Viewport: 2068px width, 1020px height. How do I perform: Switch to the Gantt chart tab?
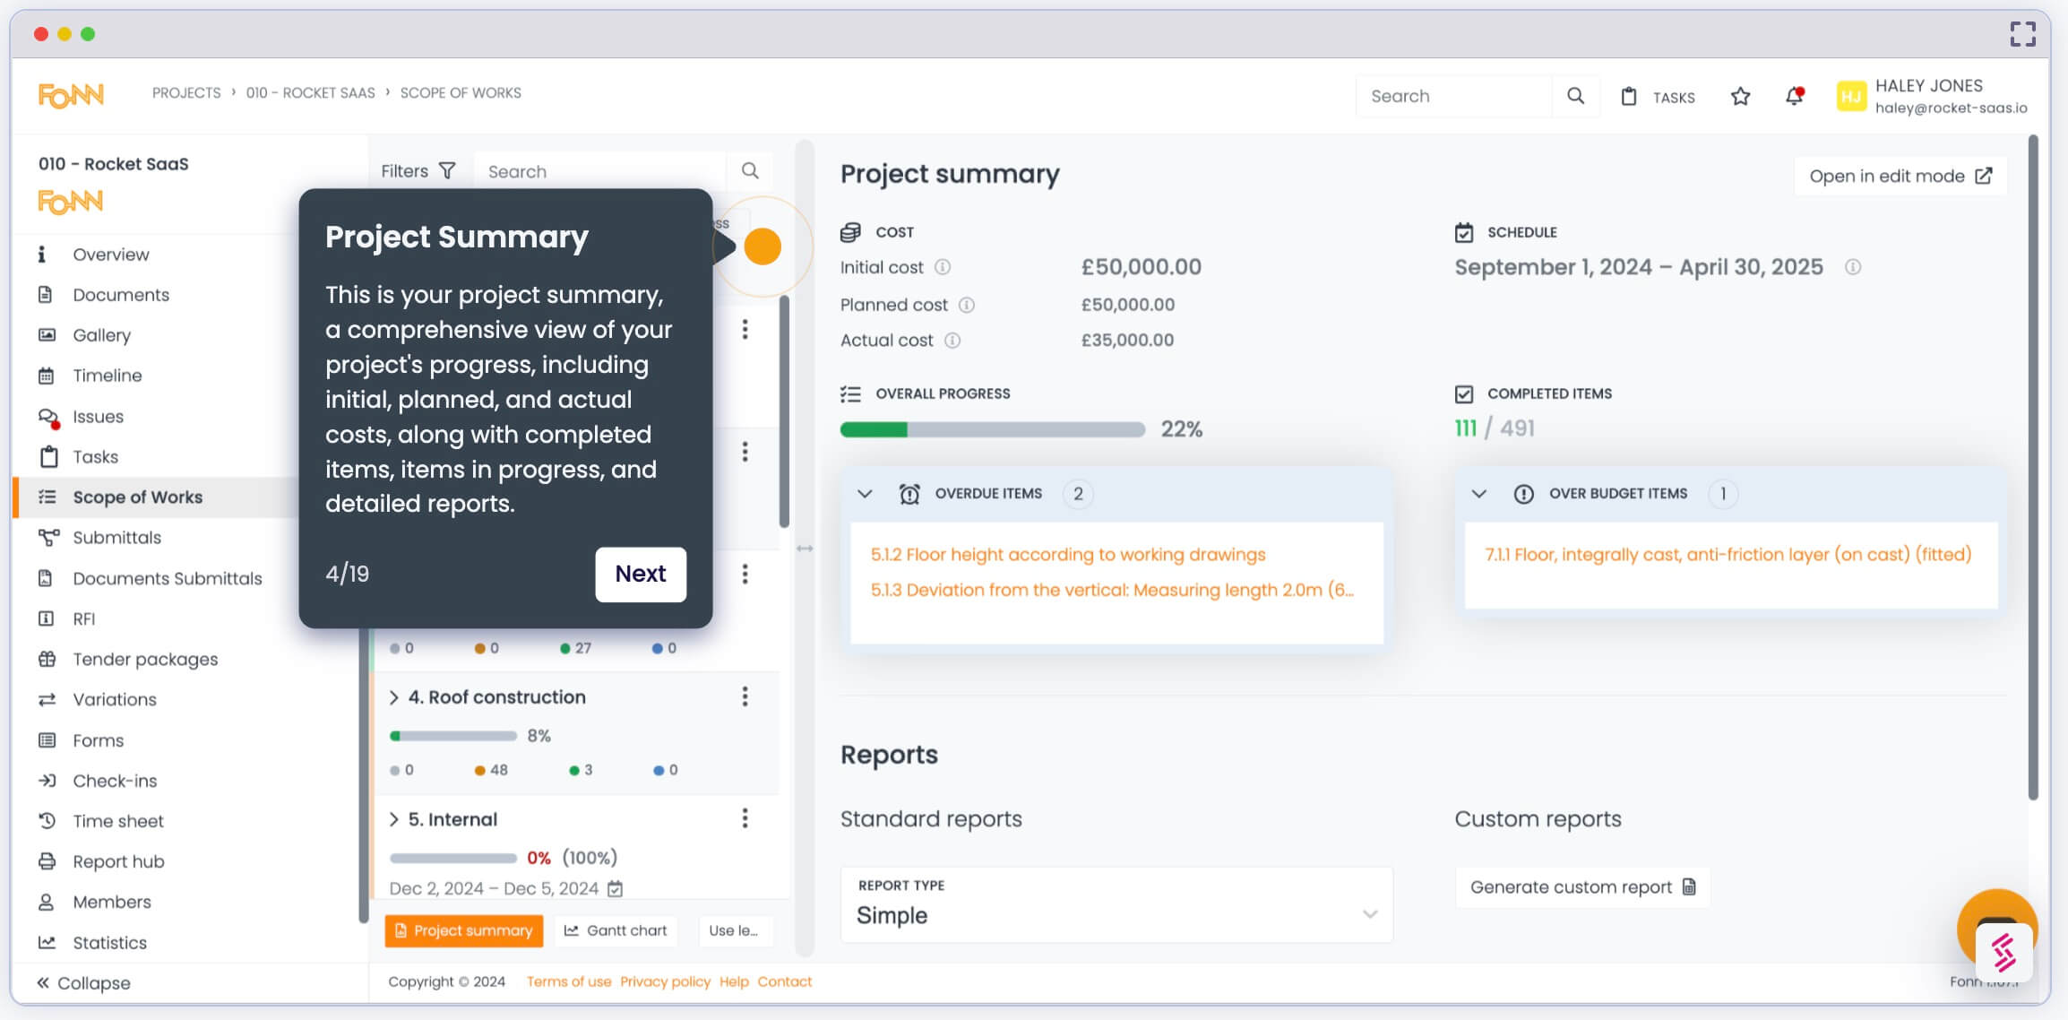616,931
